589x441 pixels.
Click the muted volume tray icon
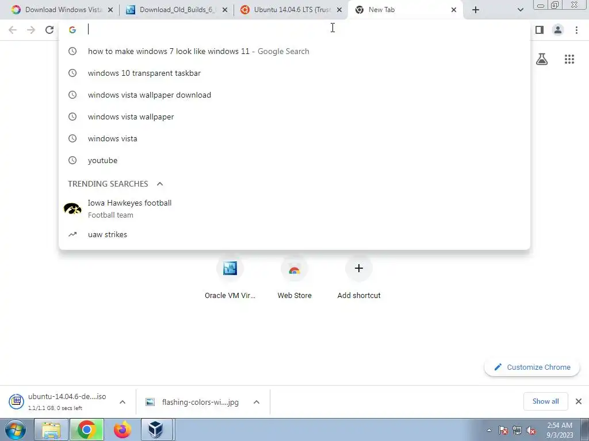531,430
